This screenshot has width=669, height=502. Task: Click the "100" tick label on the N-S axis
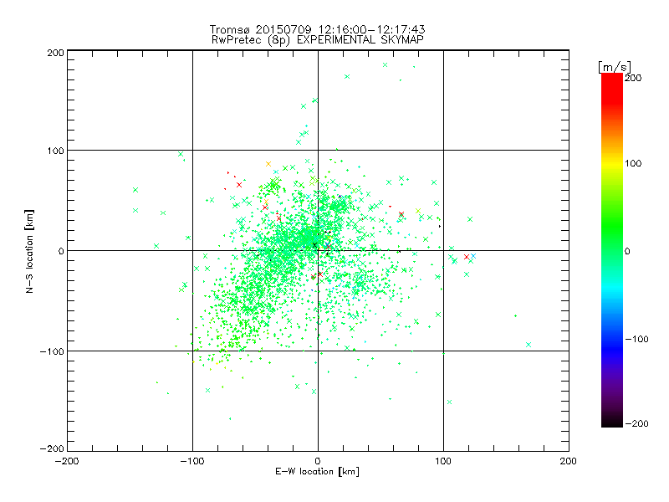point(55,151)
